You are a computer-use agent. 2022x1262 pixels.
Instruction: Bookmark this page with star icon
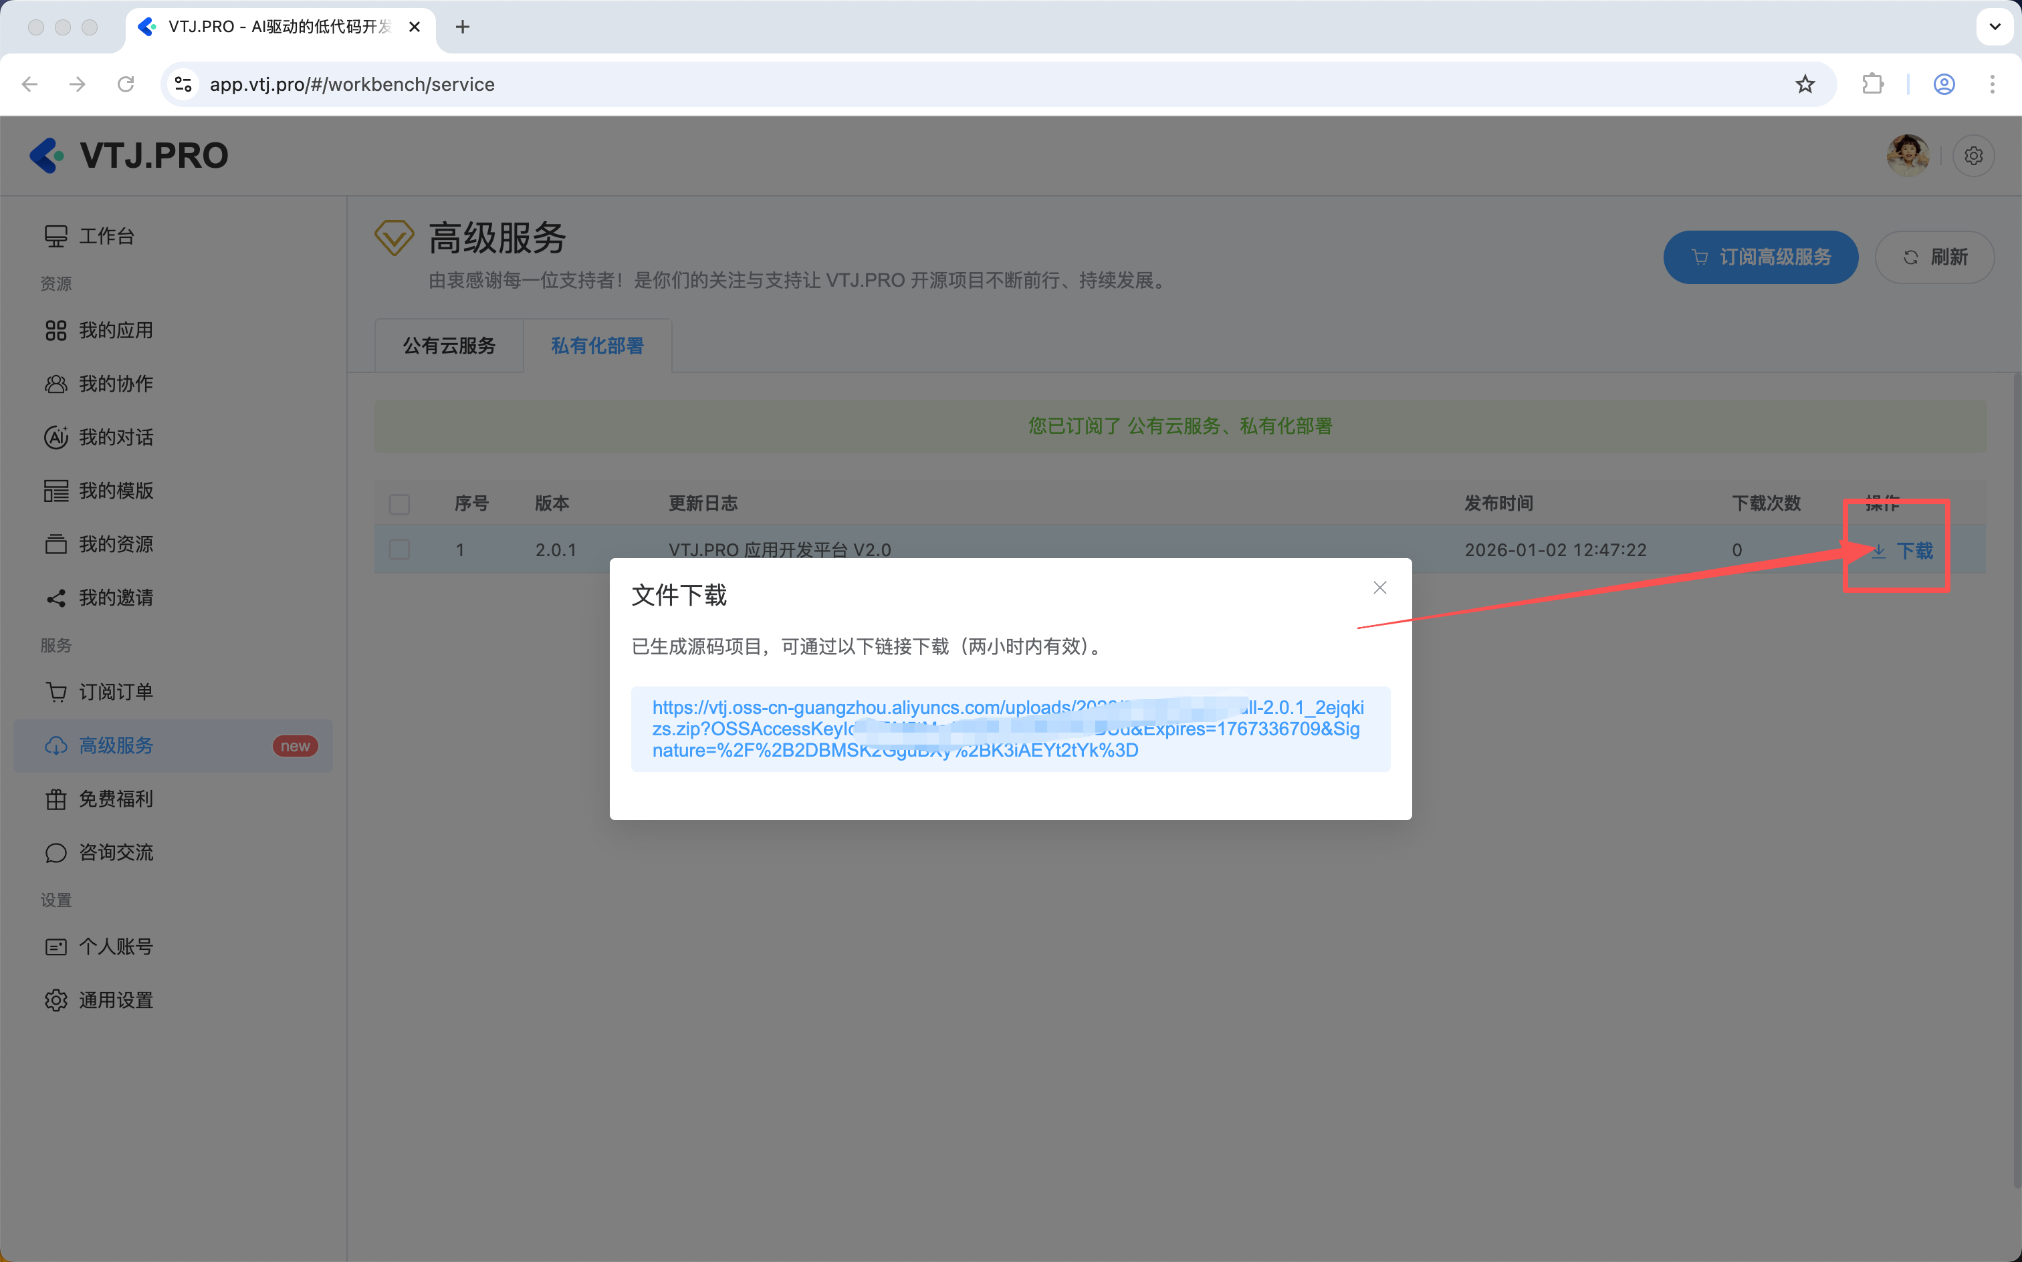(1805, 84)
